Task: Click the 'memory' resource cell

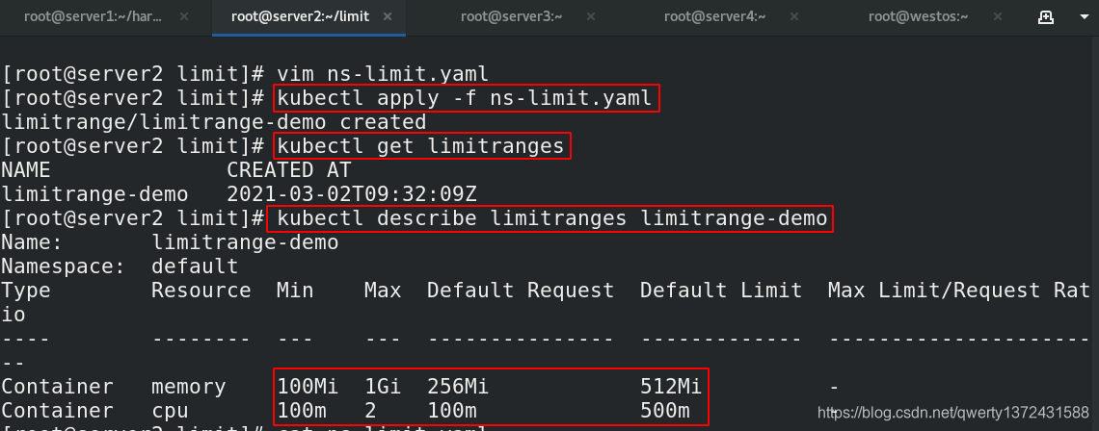Action: [x=189, y=386]
